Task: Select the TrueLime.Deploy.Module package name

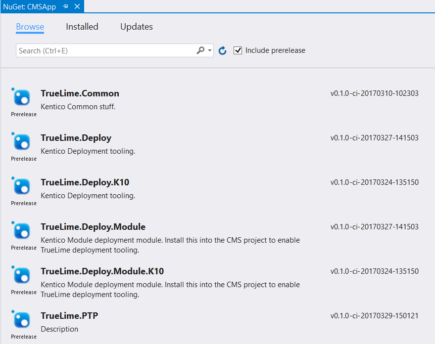Action: pos(93,227)
